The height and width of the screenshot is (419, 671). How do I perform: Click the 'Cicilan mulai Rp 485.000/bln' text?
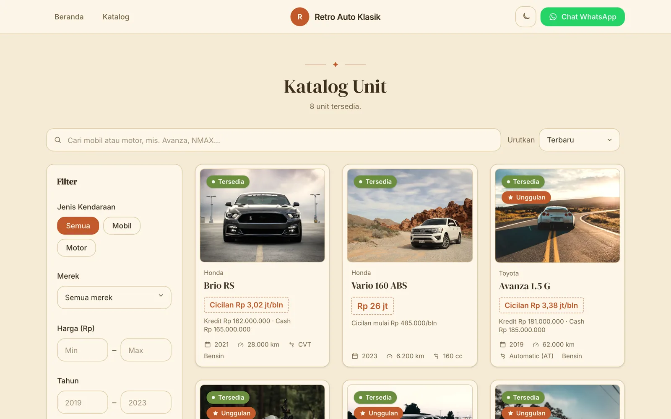point(394,323)
